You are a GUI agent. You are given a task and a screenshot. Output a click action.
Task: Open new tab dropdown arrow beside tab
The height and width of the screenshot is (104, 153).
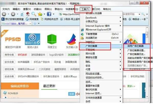[x=39, y=24]
